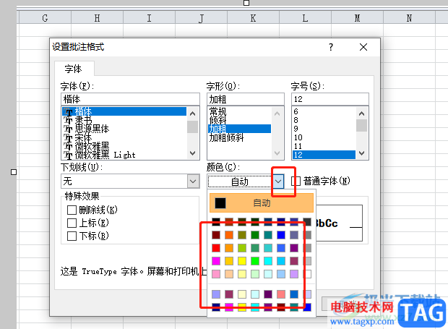Pick the bright green color swatch

pyautogui.click(x=255, y=261)
